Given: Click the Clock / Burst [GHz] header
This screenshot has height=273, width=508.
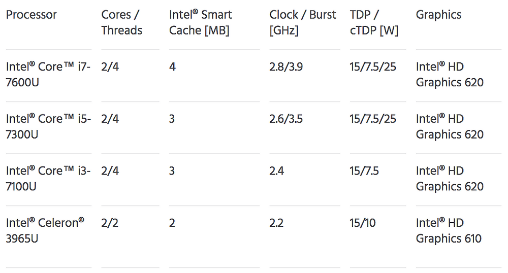Looking at the screenshot, I should pyautogui.click(x=303, y=23).
